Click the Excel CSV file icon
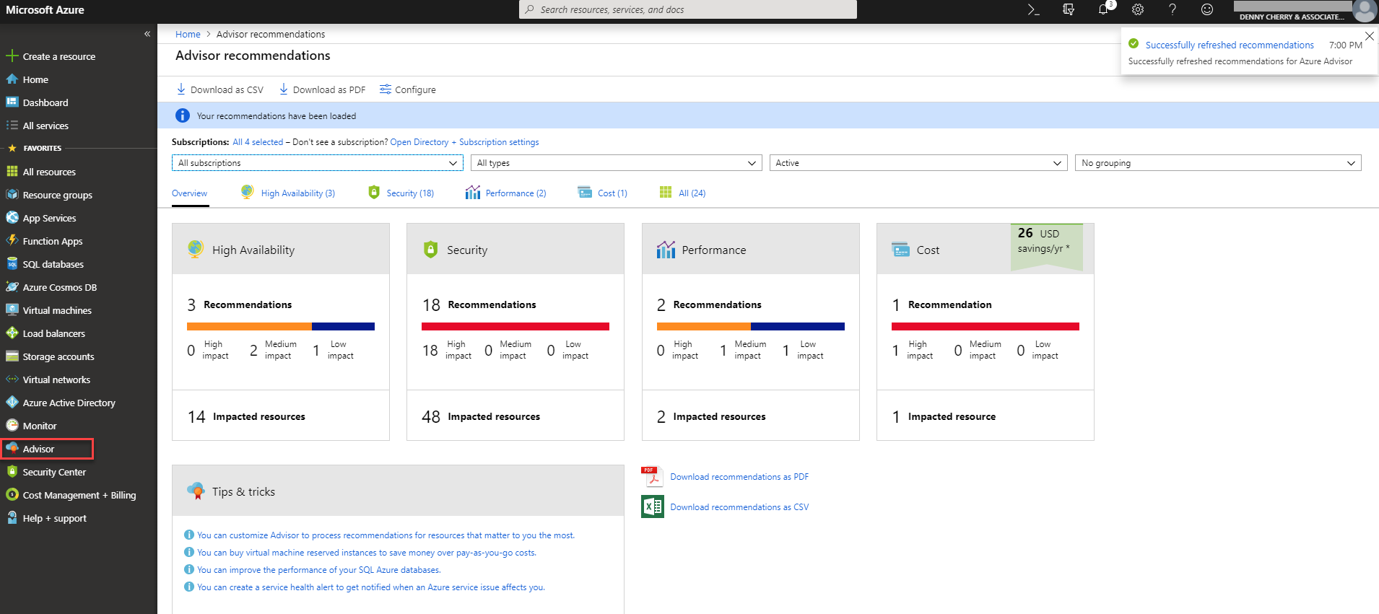The image size is (1379, 614). pyautogui.click(x=652, y=506)
